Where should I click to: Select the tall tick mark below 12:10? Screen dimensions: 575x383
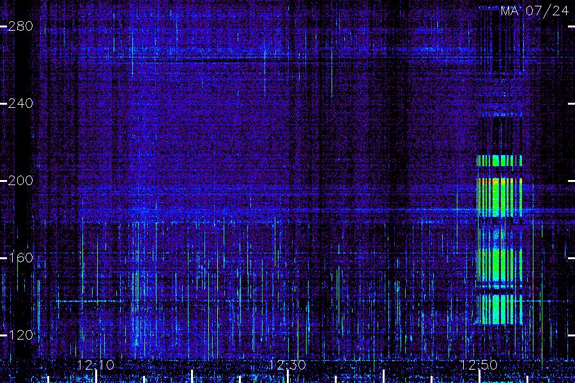96,377
